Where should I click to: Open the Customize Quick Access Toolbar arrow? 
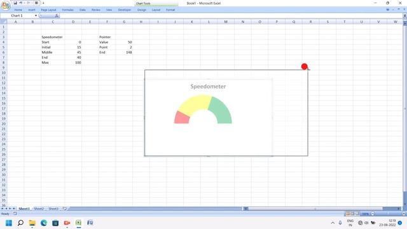pyautogui.click(x=43, y=3)
